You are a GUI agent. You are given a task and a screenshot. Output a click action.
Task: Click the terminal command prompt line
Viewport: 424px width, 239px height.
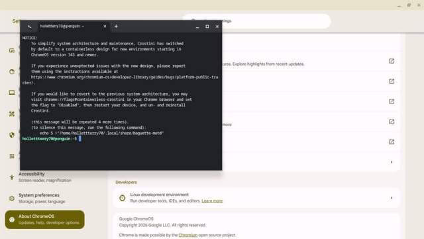52,139
